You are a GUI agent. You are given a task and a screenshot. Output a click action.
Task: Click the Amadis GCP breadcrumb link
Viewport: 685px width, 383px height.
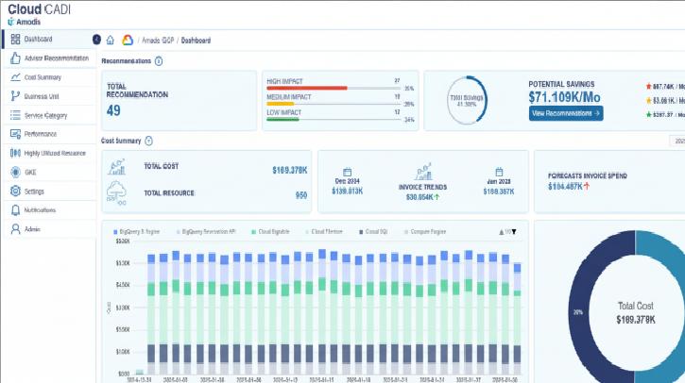click(158, 41)
